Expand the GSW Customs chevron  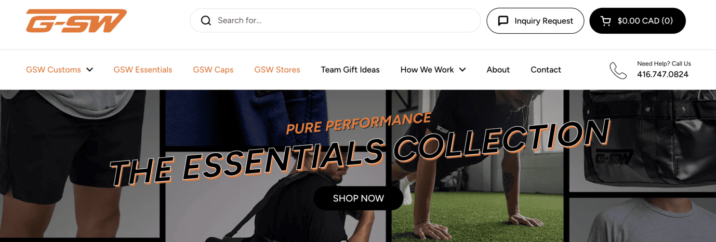pyautogui.click(x=89, y=70)
